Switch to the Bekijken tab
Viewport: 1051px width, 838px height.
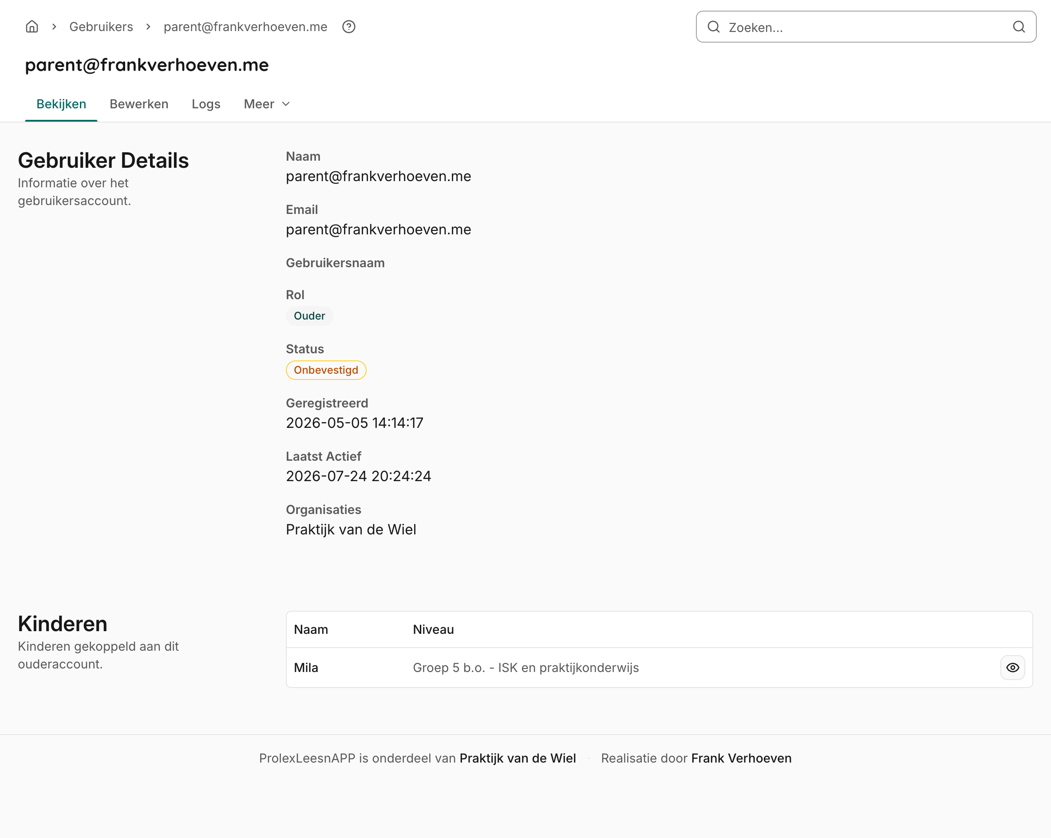[x=61, y=104]
